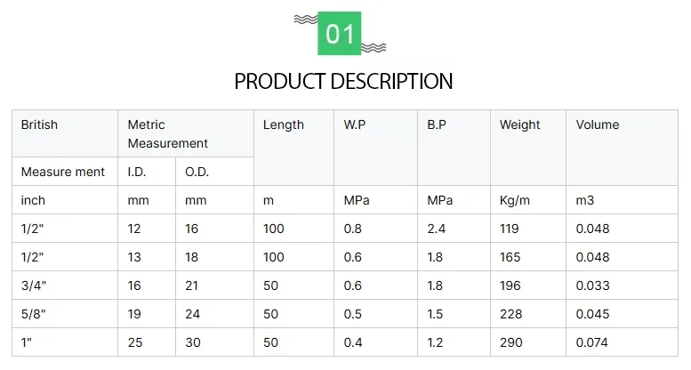Click the B.P column header

(437, 125)
